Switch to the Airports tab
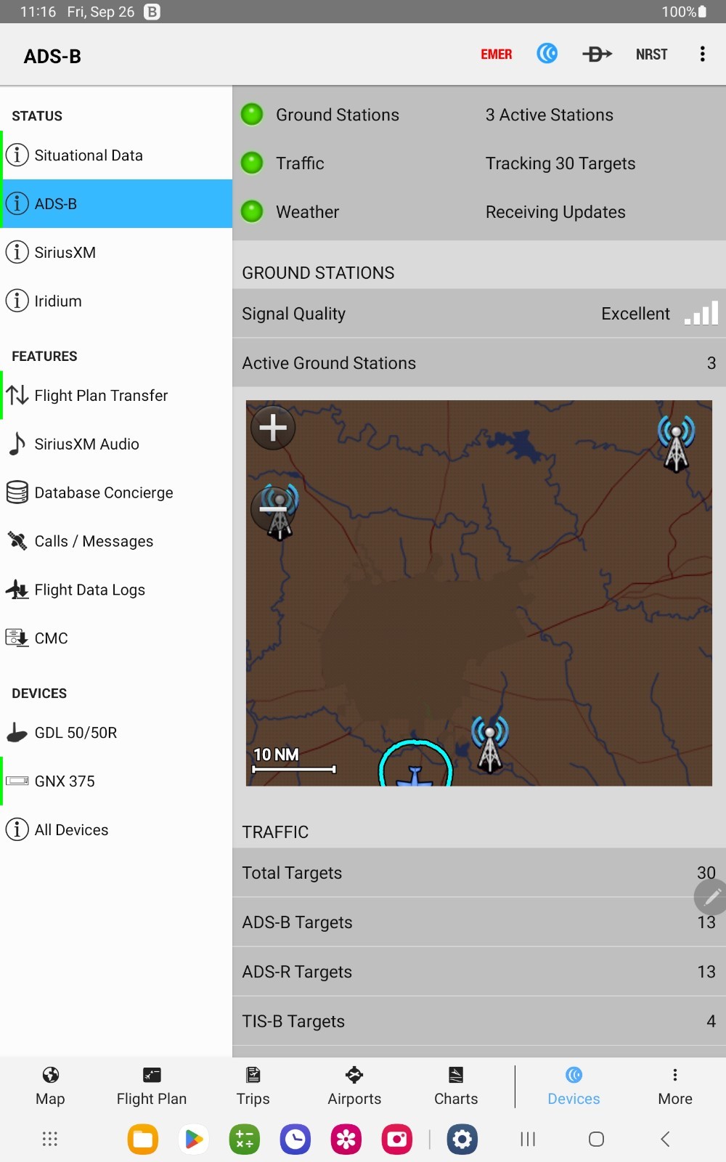 (354, 1086)
